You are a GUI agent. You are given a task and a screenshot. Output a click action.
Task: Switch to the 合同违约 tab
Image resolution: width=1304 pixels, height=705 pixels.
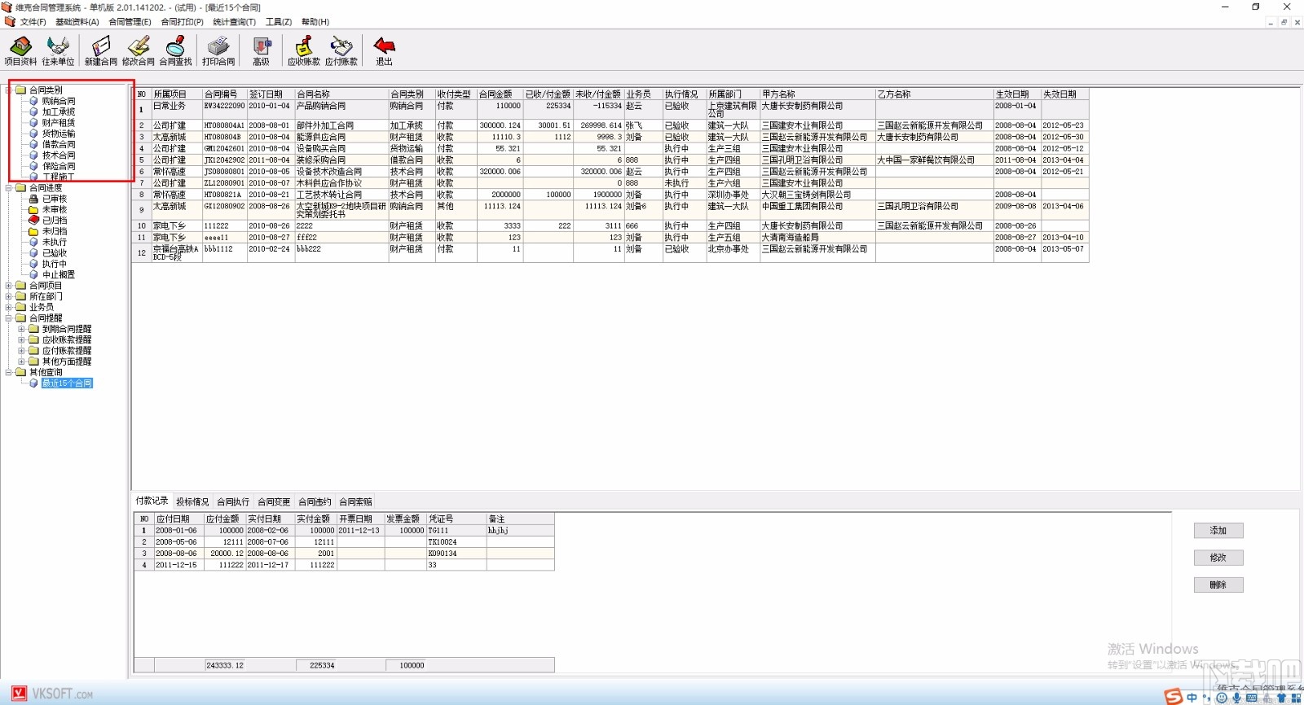click(315, 502)
